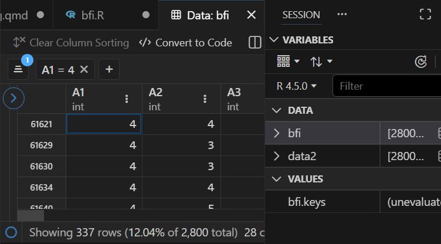Open the filter management button with badge
Screen dimensions: 441x244
(18, 69)
